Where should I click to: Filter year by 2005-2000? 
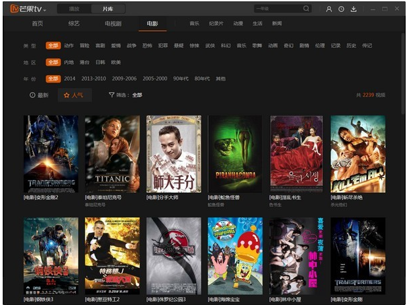(155, 79)
